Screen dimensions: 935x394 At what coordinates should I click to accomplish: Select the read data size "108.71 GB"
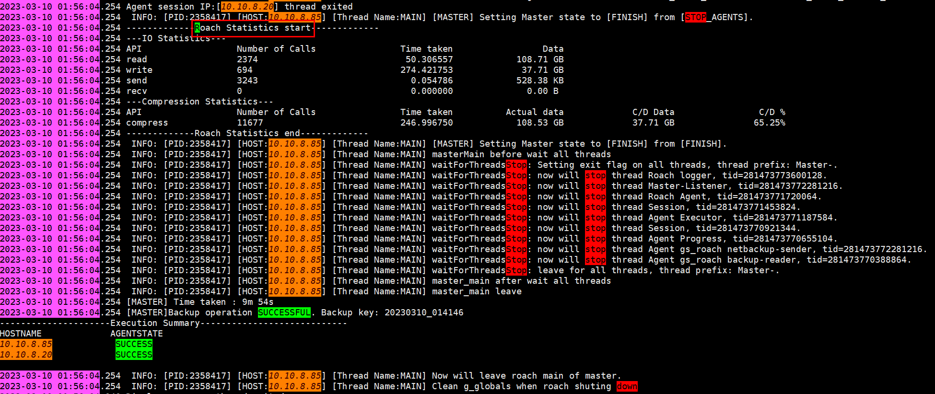pyautogui.click(x=540, y=59)
